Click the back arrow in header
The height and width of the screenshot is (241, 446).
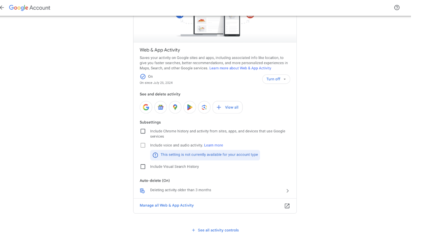(x=2, y=8)
